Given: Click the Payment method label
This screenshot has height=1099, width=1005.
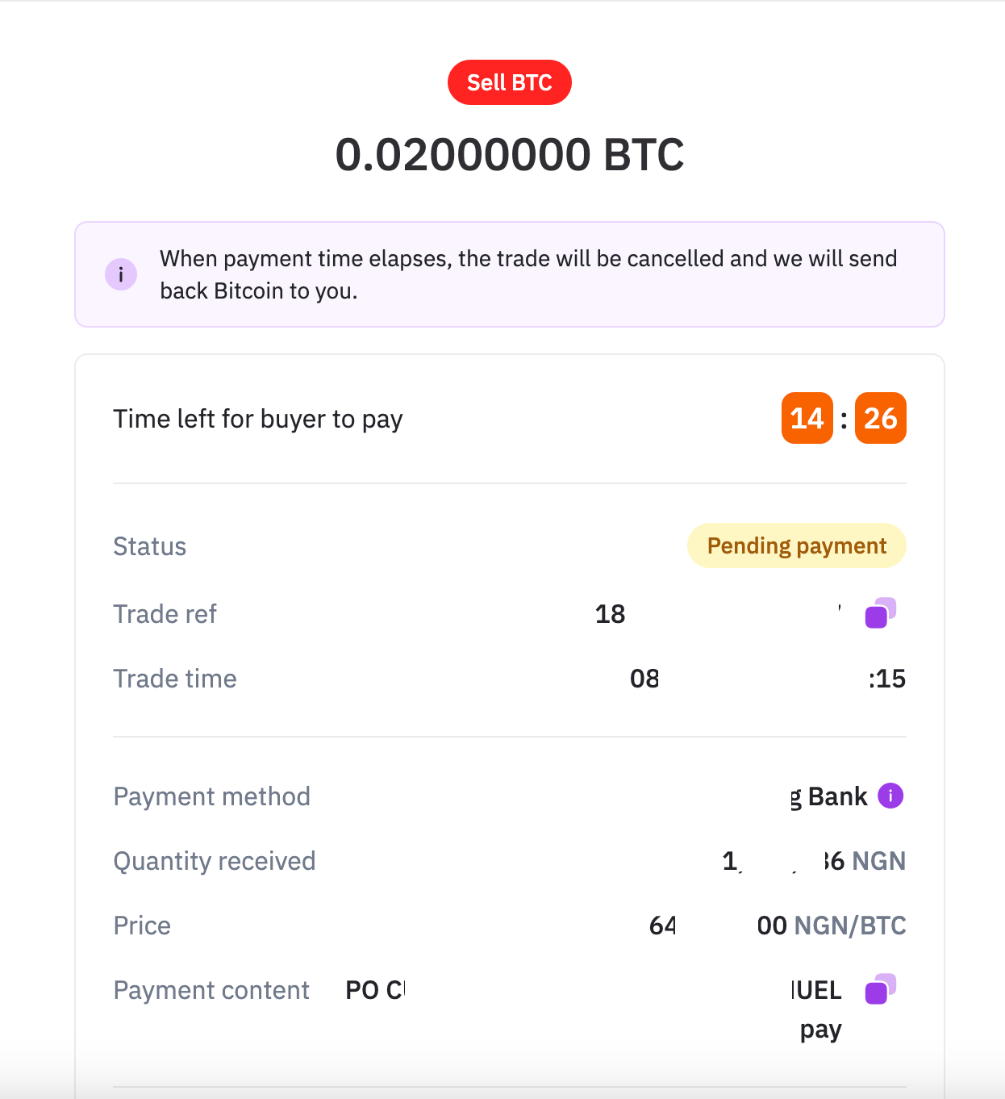Looking at the screenshot, I should tap(211, 796).
